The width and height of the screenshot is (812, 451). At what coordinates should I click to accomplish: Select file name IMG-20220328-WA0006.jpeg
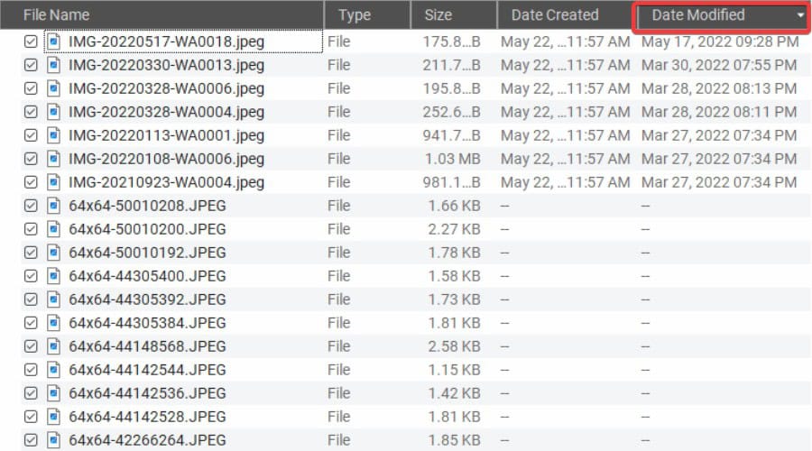[166, 88]
